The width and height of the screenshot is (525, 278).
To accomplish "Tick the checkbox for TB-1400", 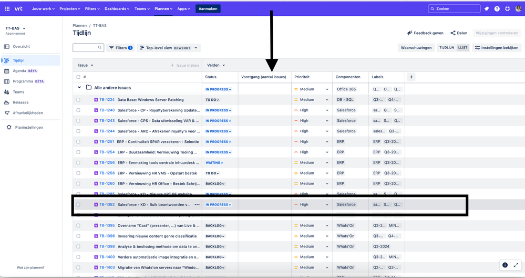I will click(x=78, y=257).
